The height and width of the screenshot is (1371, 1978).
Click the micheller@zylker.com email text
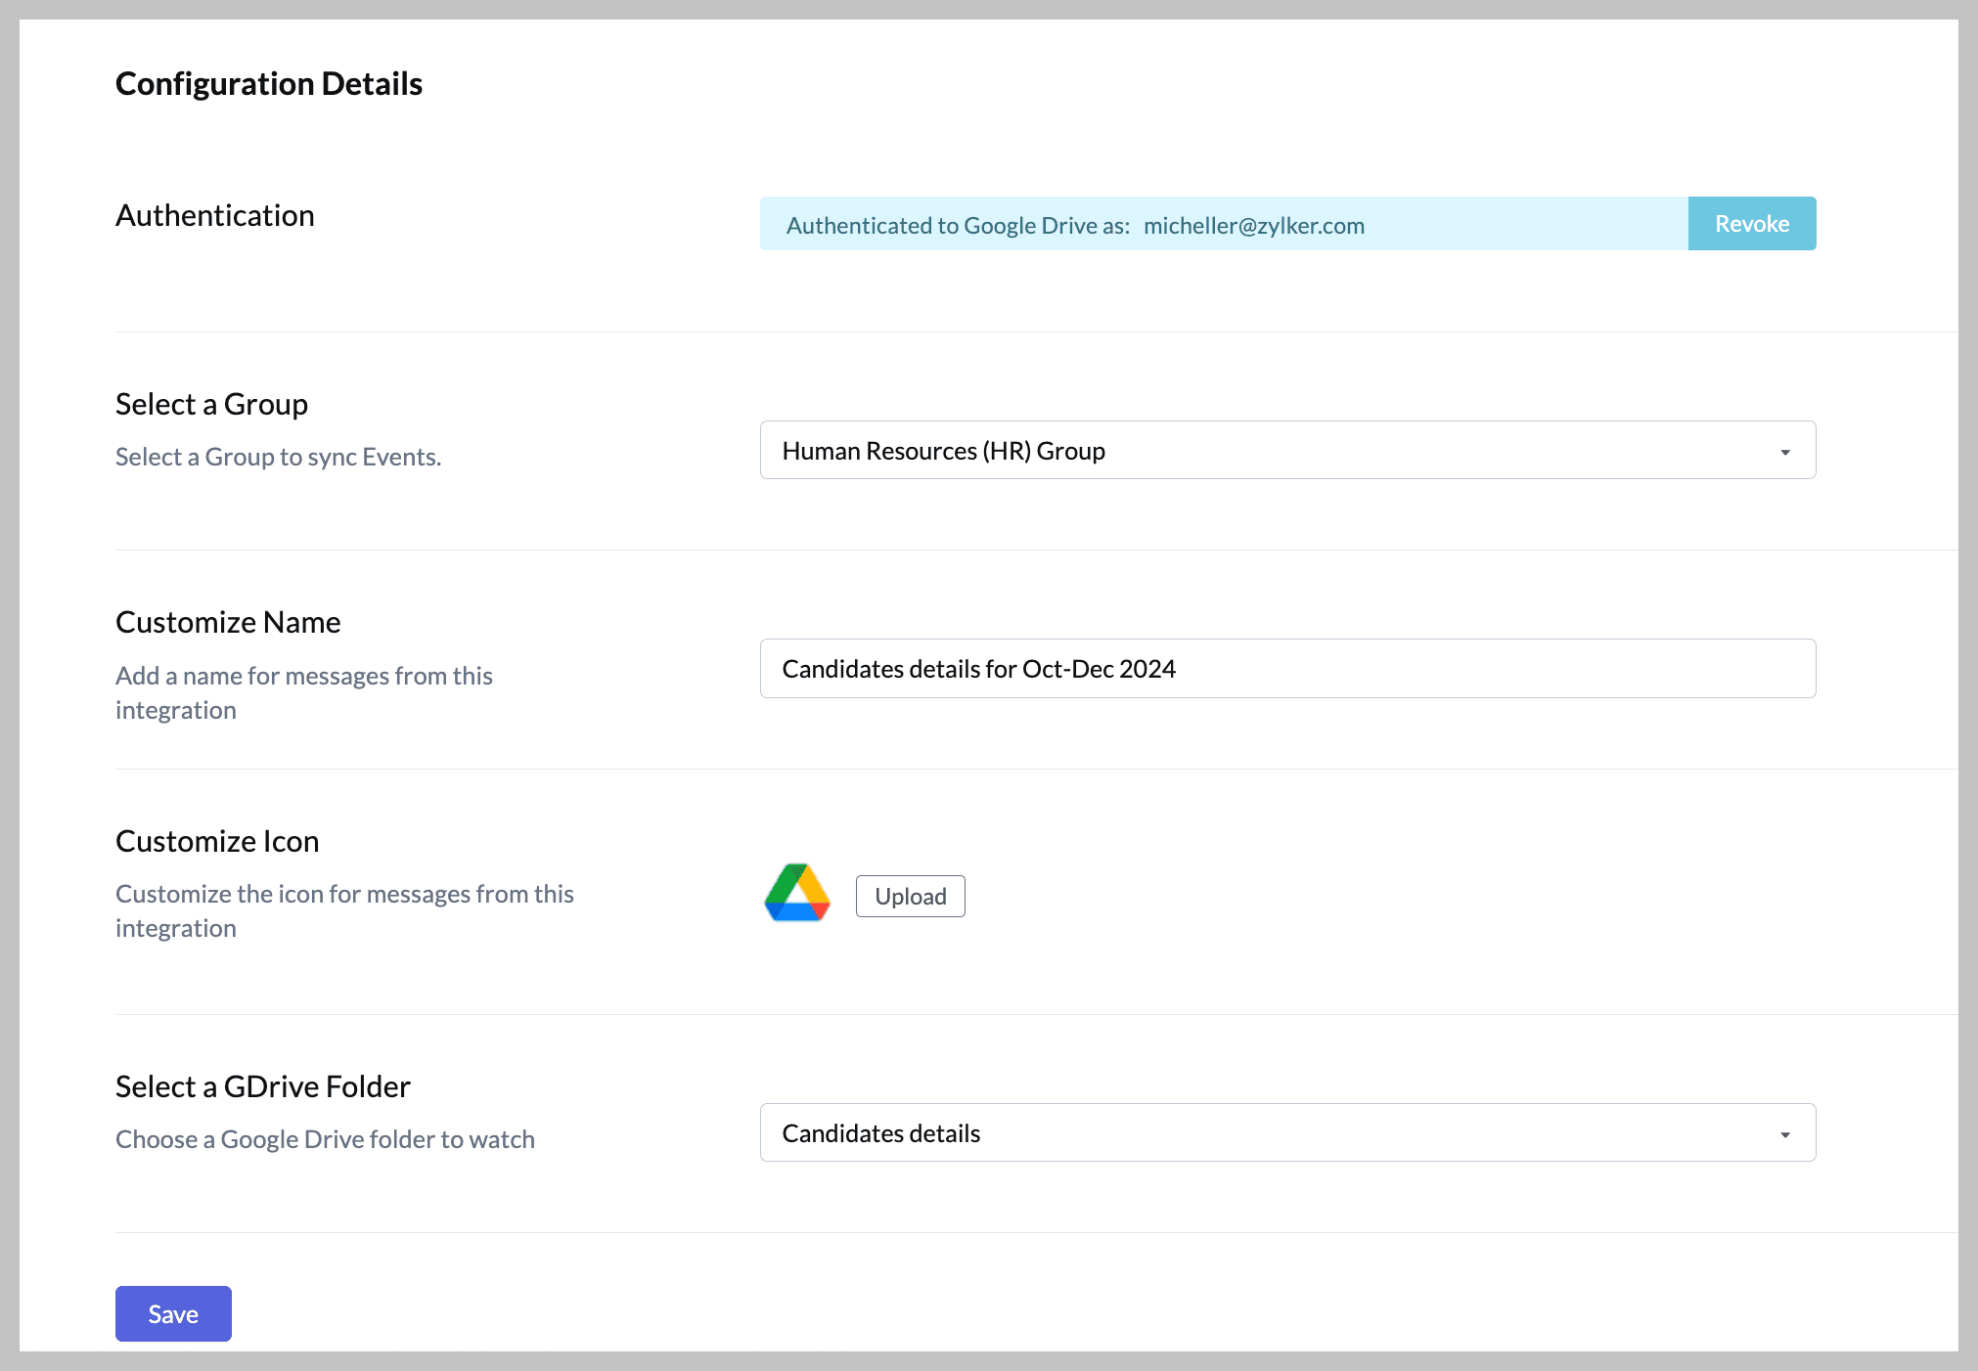[1253, 226]
